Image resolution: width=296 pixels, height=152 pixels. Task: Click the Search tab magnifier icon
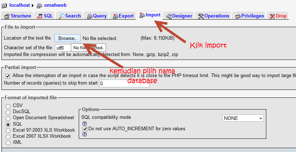pos(61,16)
